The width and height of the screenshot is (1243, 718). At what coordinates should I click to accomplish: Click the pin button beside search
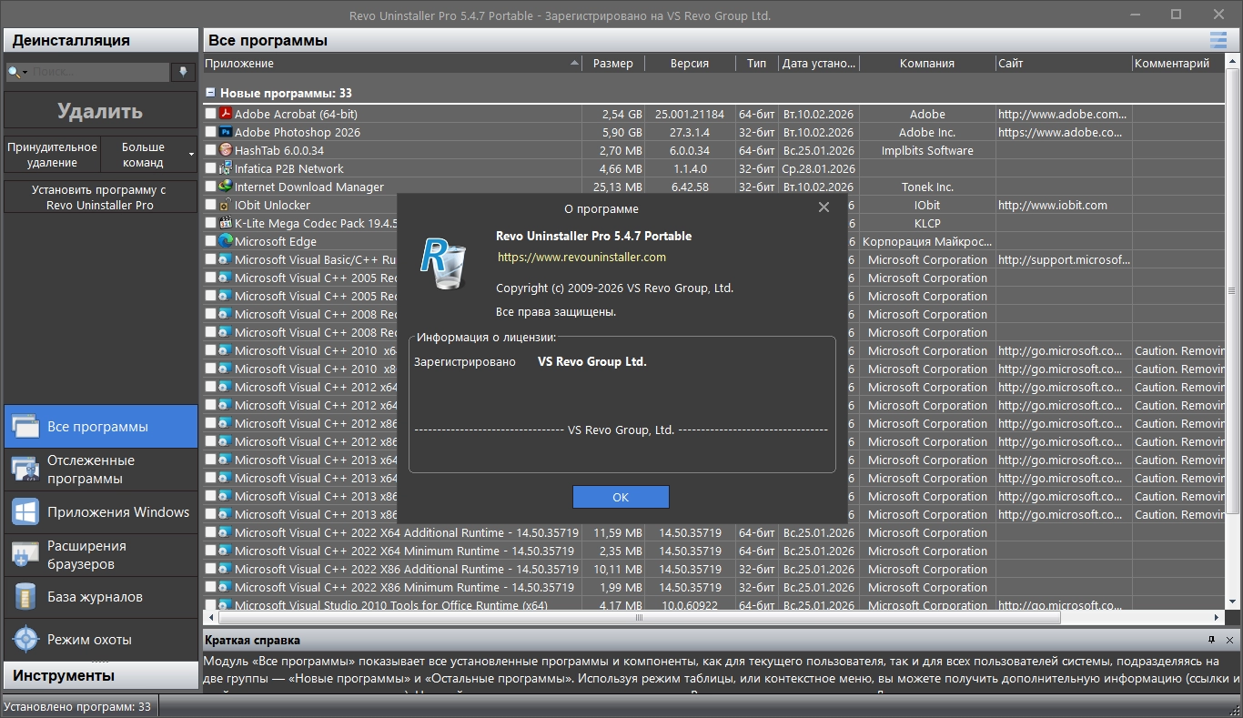(x=184, y=72)
